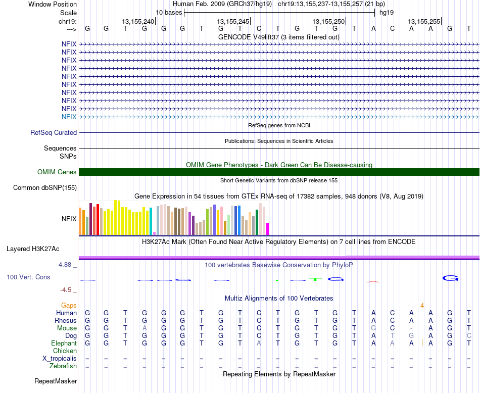Select the OMIM Genes track label
Screen dimensions: 480x393
click(x=57, y=172)
